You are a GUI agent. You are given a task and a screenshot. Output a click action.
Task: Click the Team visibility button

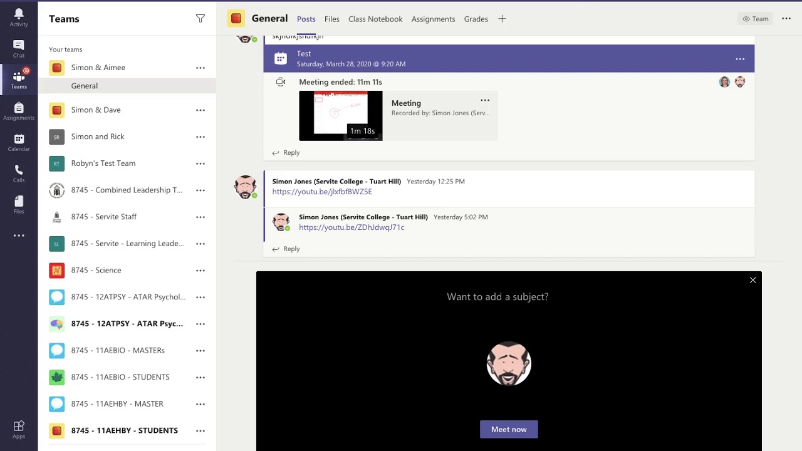[756, 19]
